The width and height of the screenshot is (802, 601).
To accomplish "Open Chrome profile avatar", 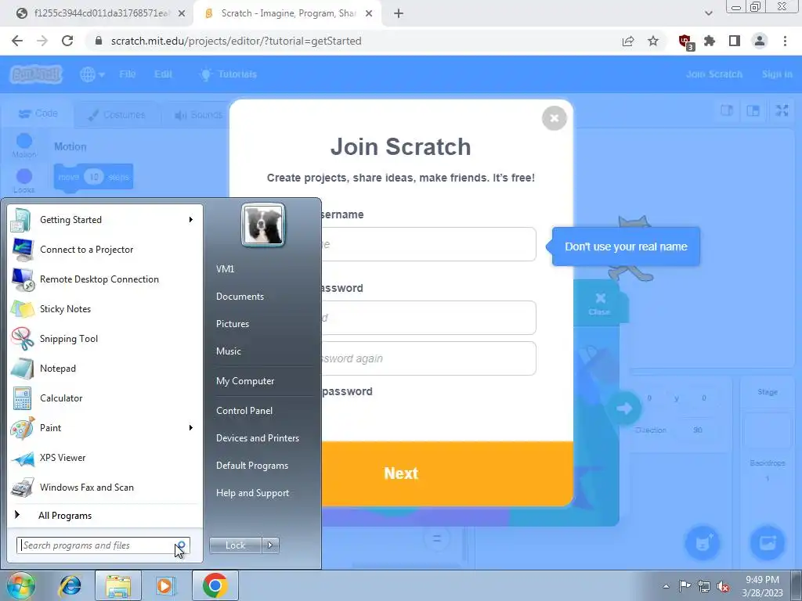I will pos(760,41).
